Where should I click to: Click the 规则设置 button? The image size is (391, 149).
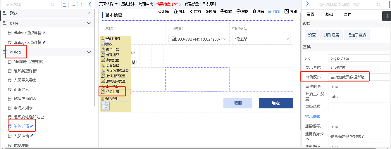point(331,35)
